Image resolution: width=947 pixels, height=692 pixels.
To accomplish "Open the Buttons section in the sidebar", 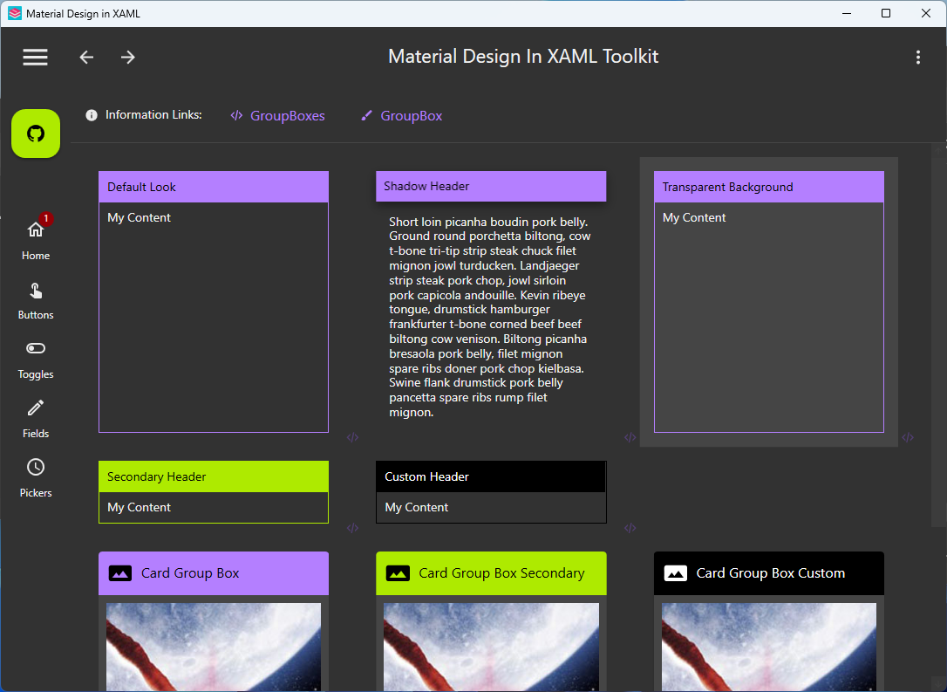I will coord(35,289).
